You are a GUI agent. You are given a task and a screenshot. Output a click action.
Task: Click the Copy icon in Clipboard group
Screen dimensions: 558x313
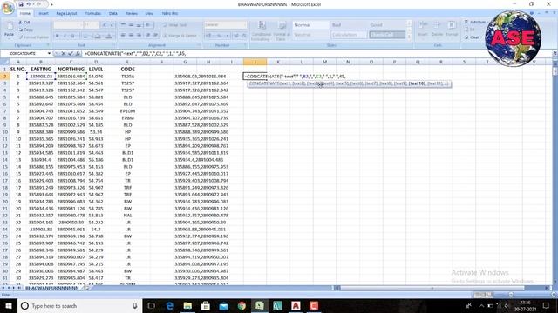[20, 30]
